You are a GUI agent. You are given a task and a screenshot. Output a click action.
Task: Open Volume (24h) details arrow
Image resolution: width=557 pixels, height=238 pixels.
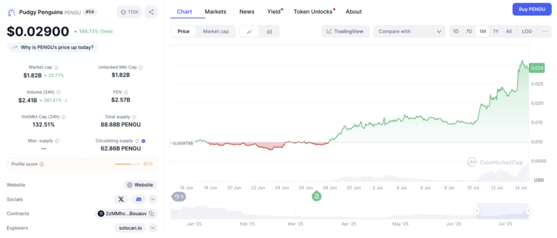point(66,101)
